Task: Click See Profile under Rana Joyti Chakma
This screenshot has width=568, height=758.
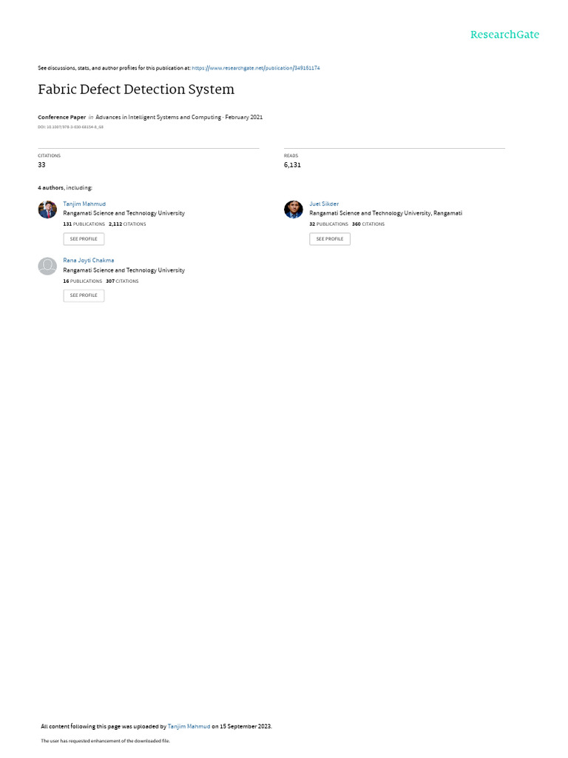Action: (x=84, y=295)
